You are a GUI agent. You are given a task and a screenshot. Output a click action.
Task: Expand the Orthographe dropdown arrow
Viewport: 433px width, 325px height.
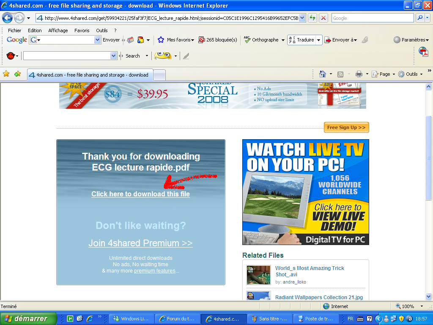tap(283, 40)
